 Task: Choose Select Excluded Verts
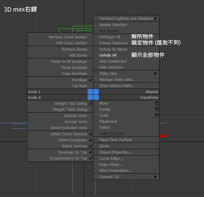coord(60,128)
